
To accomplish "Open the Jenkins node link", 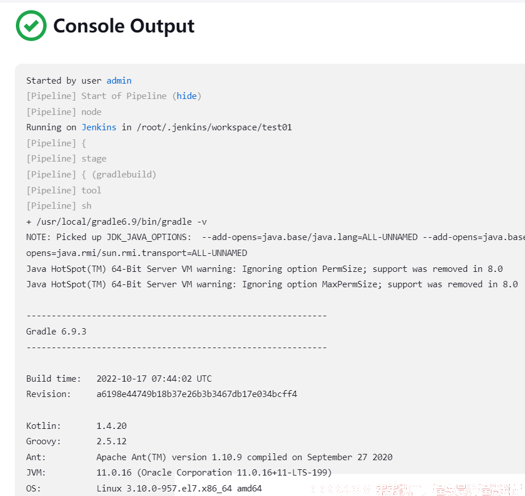I will click(x=99, y=127).
